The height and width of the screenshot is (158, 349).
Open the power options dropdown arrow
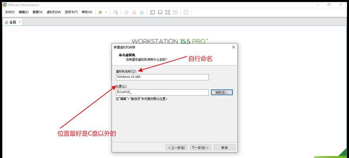106,12
